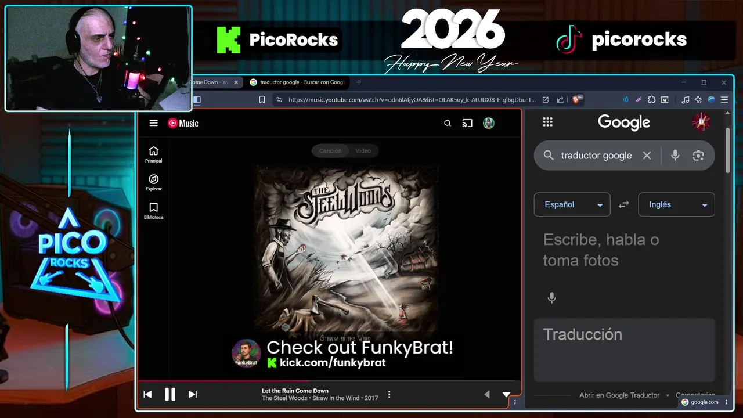Screen dimensions: 743x418
Task: Click the site settings icon beside URL
Action: (279, 100)
